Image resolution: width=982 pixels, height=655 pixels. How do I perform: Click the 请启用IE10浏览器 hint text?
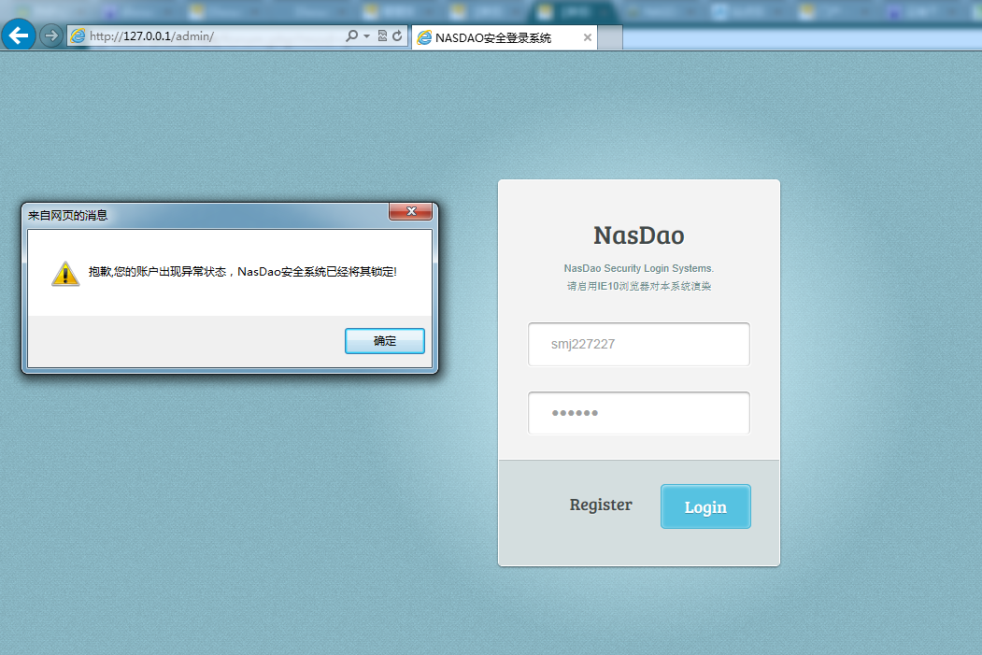click(x=639, y=286)
